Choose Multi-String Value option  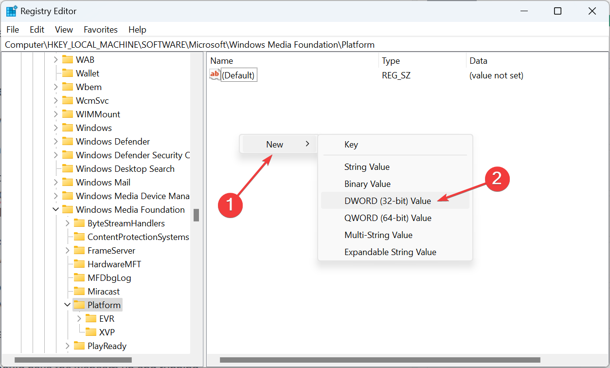click(395, 235)
